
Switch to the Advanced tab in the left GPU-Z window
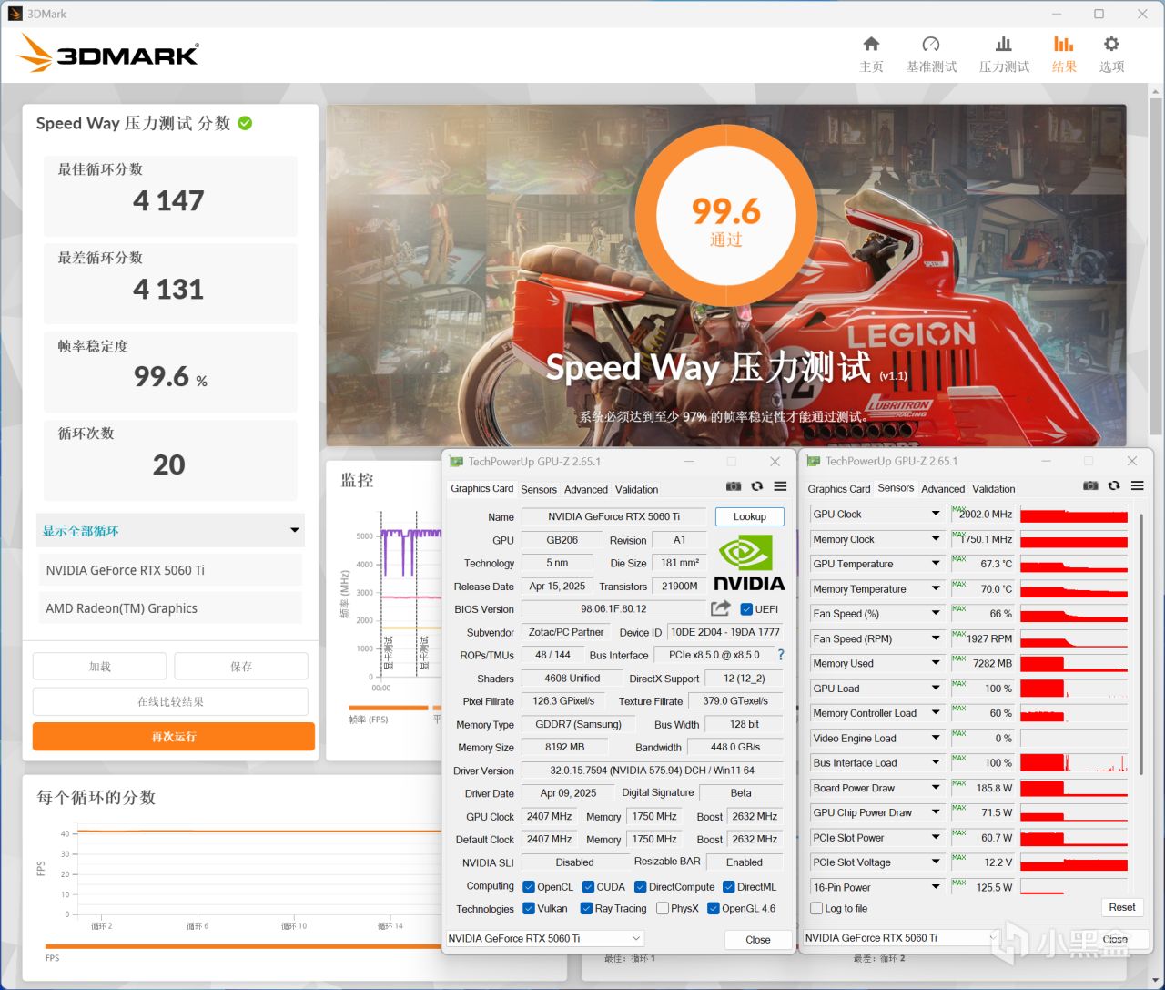[x=586, y=490]
